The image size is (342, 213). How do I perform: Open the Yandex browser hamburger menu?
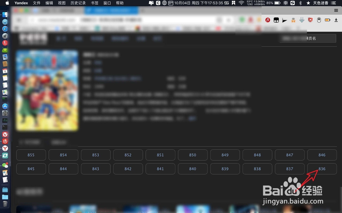[336, 10]
